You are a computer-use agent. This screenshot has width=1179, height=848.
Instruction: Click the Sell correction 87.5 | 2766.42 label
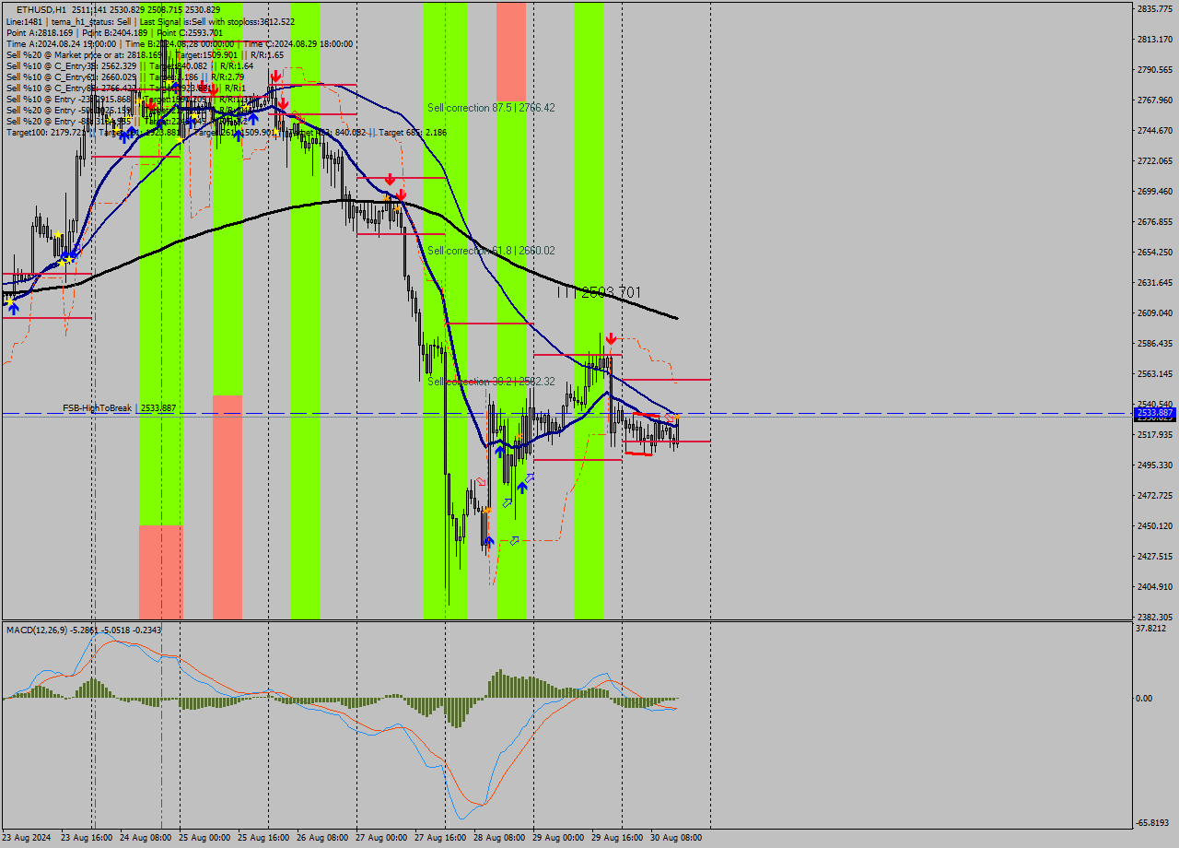[491, 108]
